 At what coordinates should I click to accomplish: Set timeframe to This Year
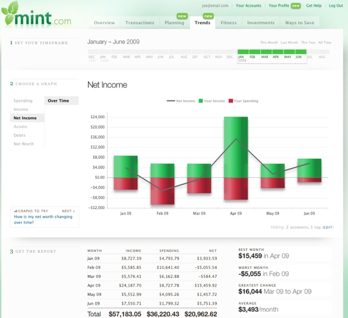pos(308,42)
